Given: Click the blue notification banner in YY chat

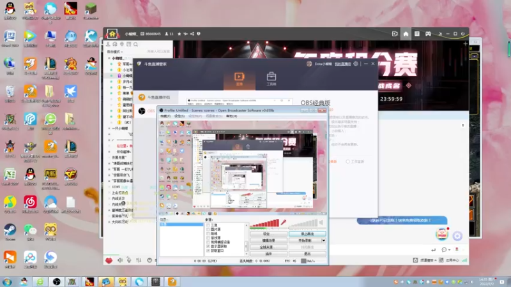Looking at the screenshot, I should click(402, 220).
